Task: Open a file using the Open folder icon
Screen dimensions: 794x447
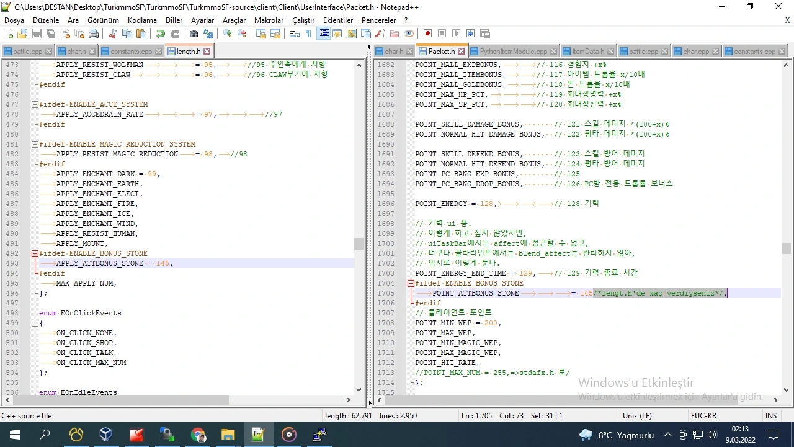Action: (x=22, y=34)
